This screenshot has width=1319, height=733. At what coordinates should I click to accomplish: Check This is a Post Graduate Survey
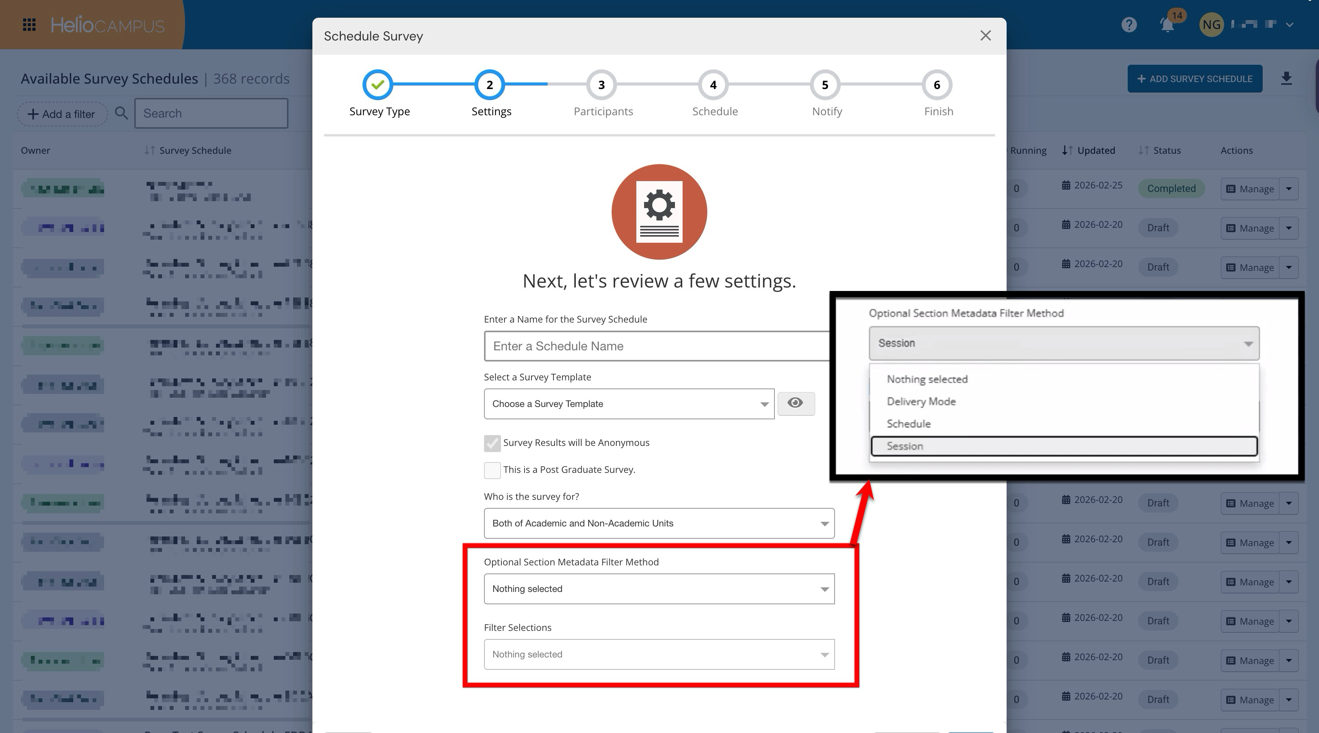492,470
